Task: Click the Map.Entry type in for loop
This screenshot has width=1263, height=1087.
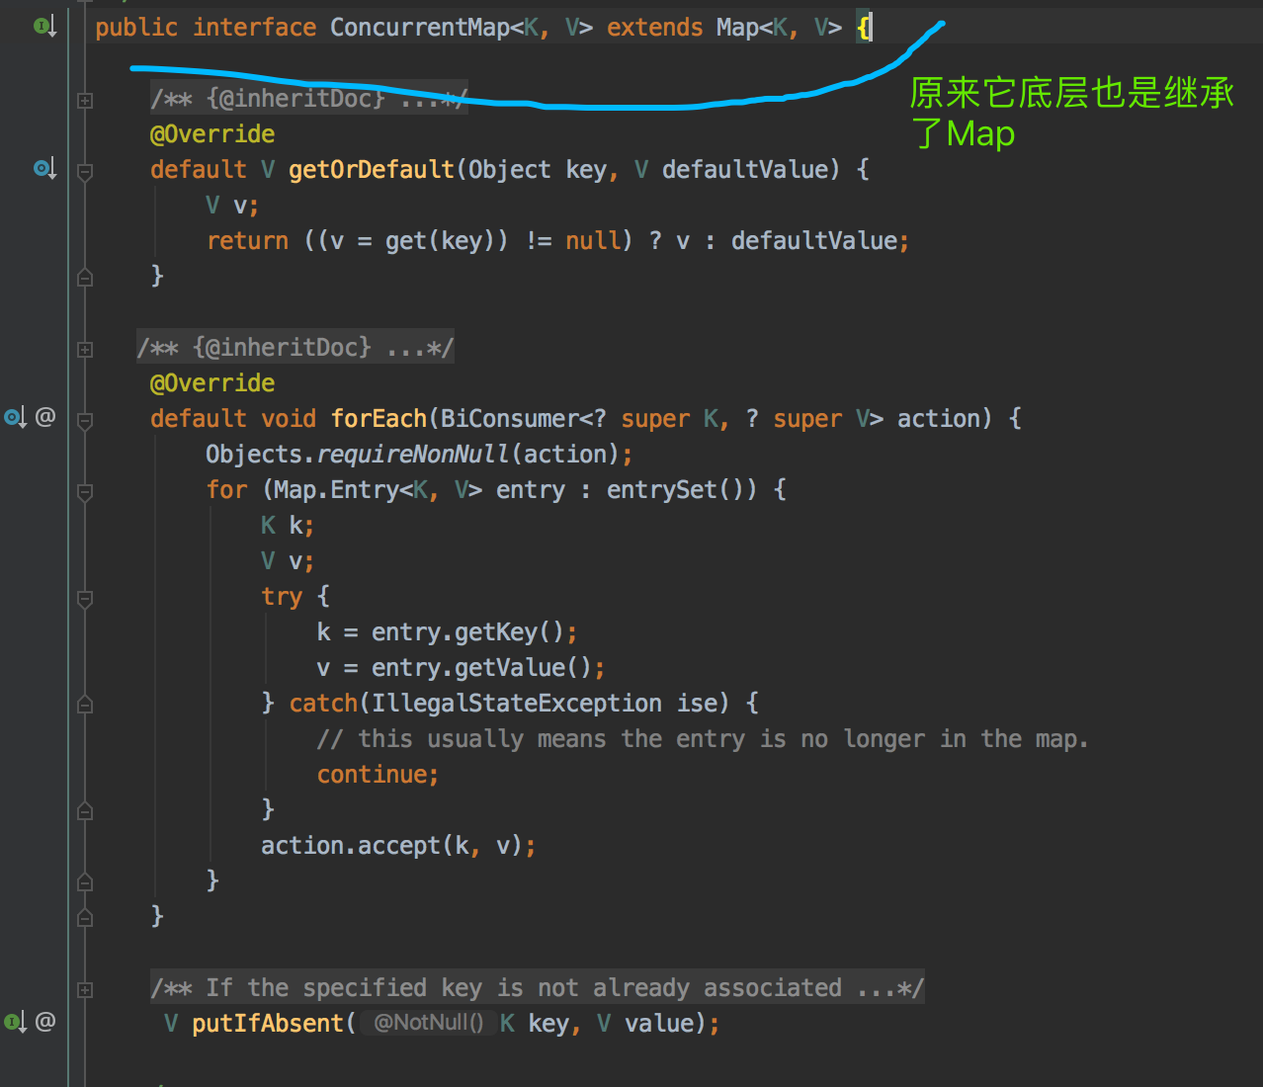Action: click(x=336, y=490)
